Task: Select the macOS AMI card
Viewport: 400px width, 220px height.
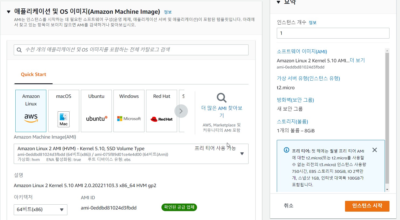Action: tap(64, 111)
